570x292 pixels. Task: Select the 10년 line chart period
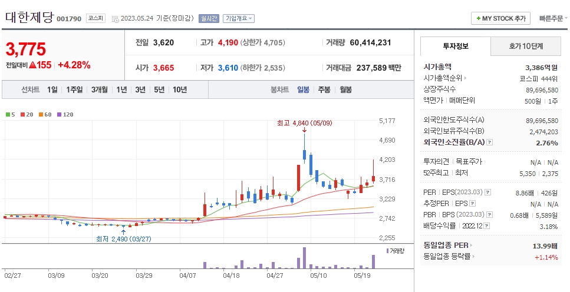180,89
